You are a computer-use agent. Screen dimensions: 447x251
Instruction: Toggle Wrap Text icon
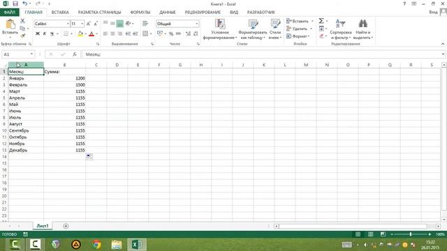point(145,24)
